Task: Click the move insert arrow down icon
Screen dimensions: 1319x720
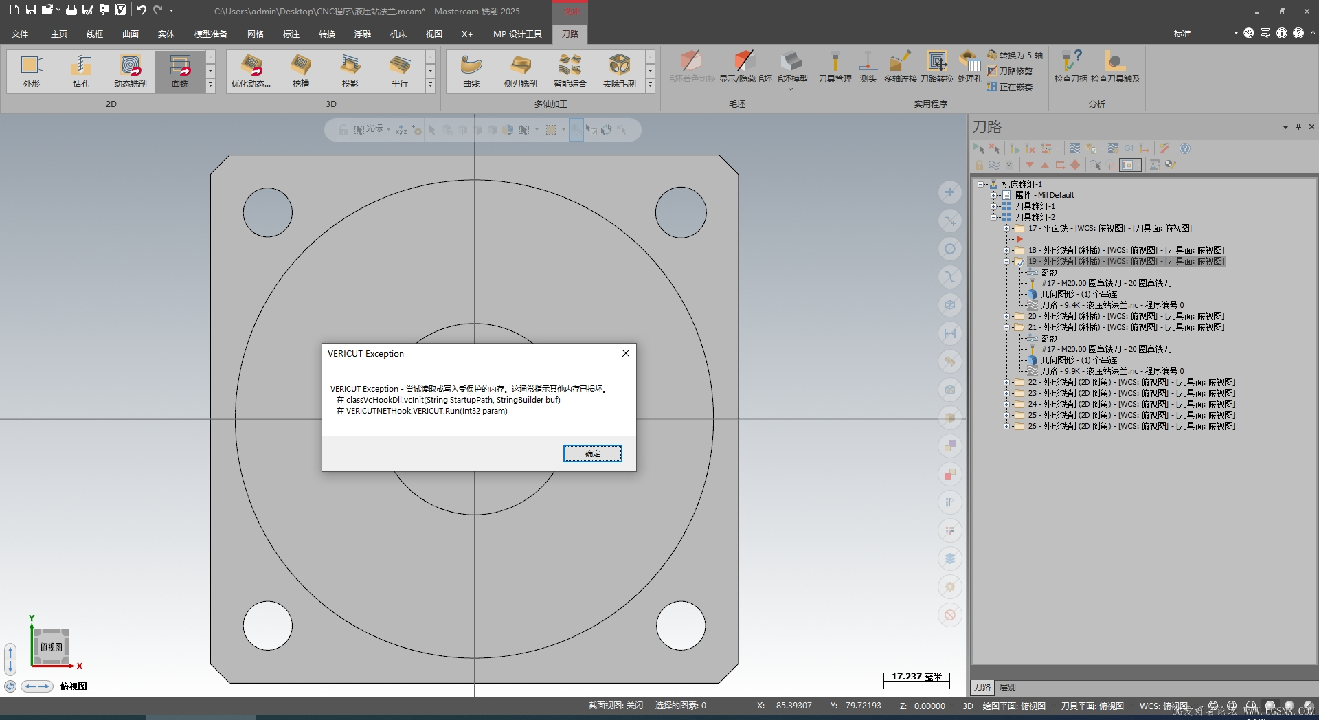Action: click(x=1029, y=165)
